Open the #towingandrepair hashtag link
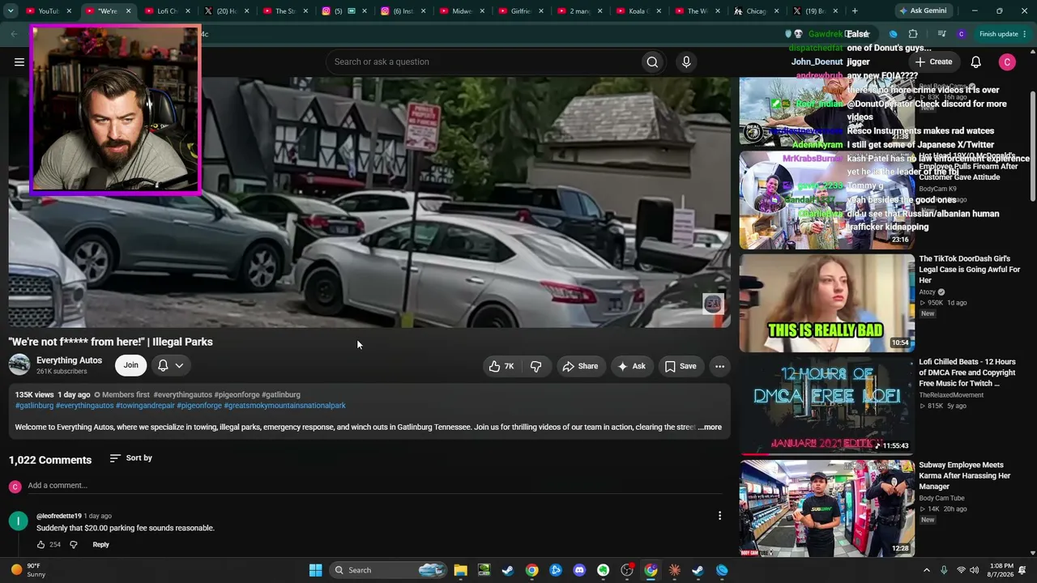This screenshot has width=1037, height=583. point(145,406)
